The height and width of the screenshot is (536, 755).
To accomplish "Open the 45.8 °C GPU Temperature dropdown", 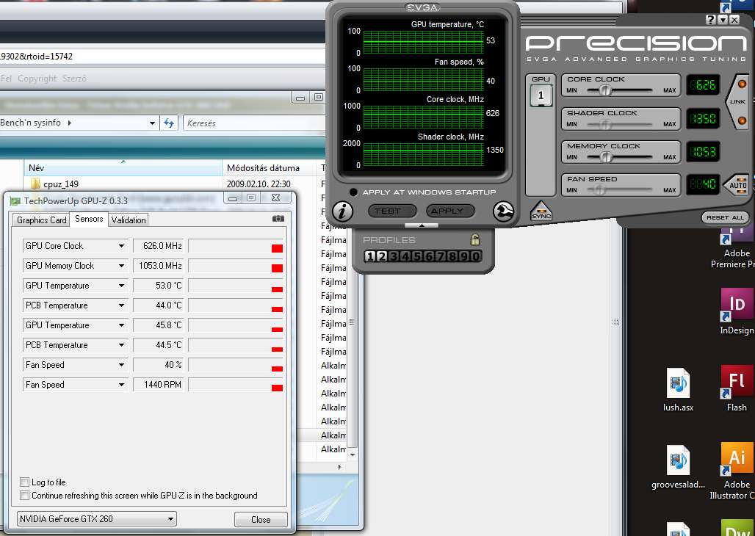I will coord(121,325).
